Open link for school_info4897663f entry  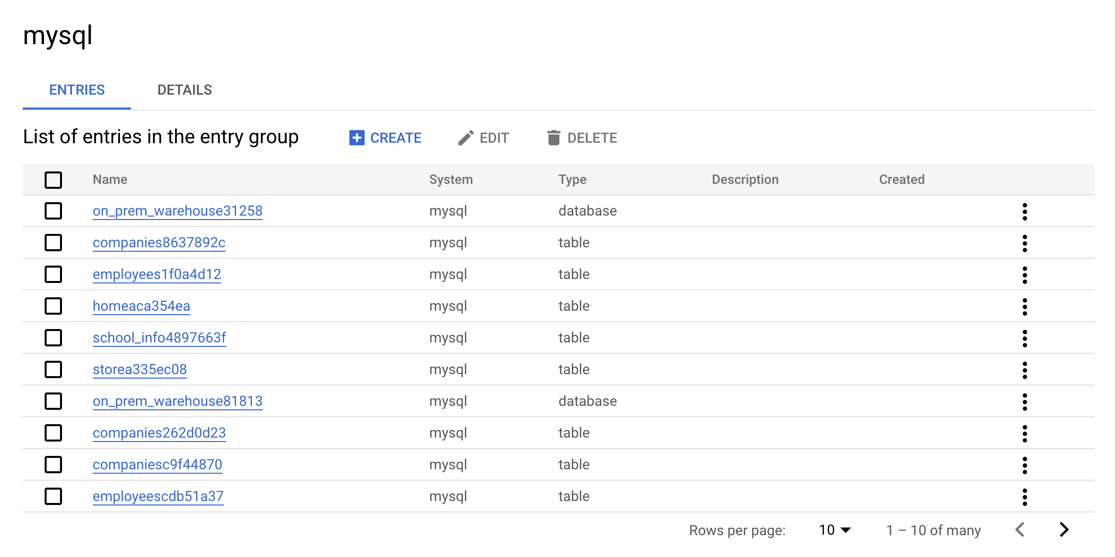coord(159,337)
